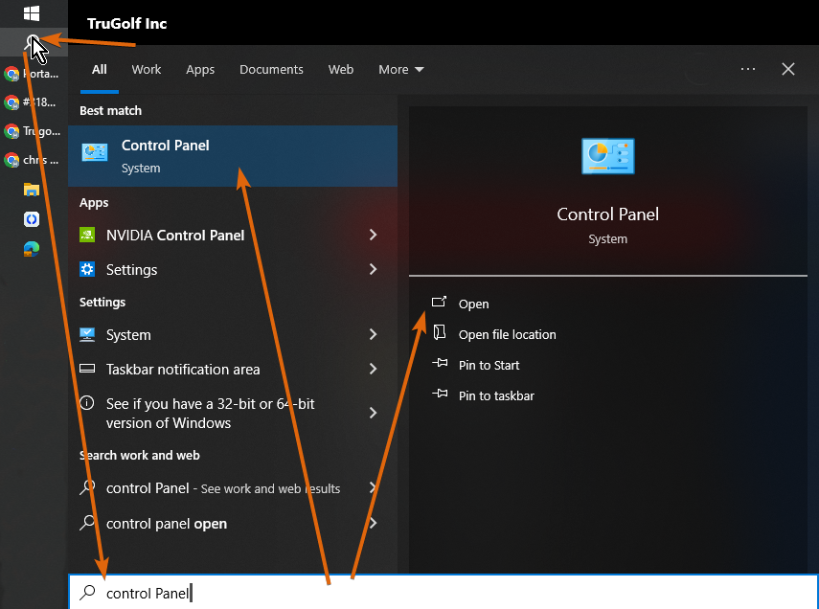Open the Chrome window labeled Trugo...
Image resolution: width=819 pixels, height=609 pixels.
[x=32, y=130]
